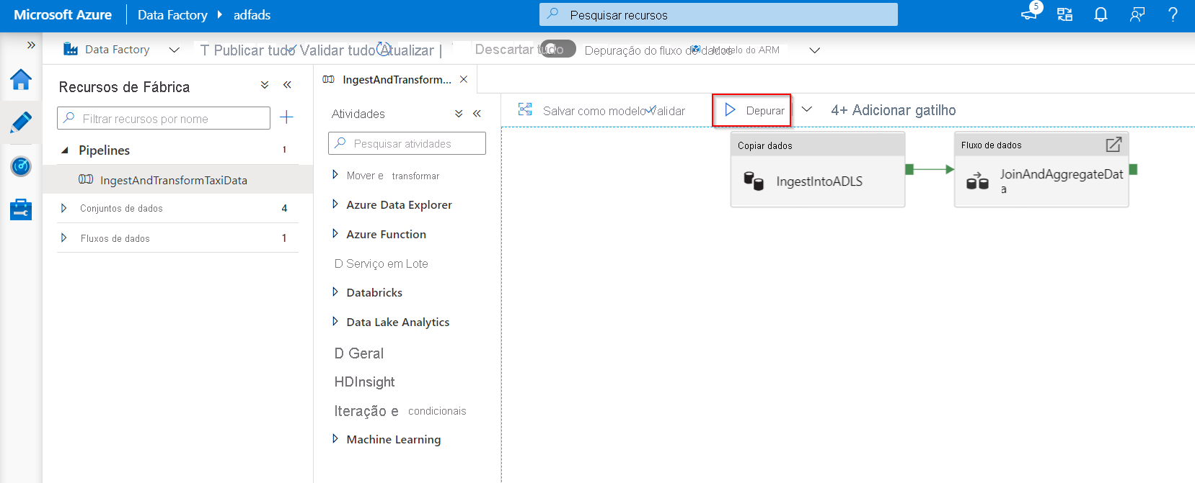
Task: Select the Serviço em Lote category
Action: [382, 263]
